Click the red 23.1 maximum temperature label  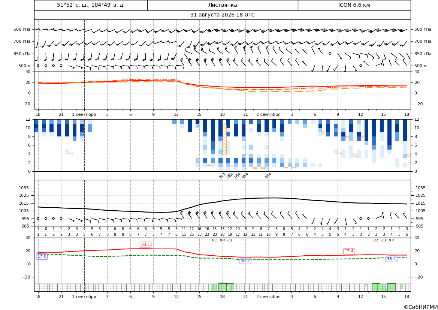point(145,245)
